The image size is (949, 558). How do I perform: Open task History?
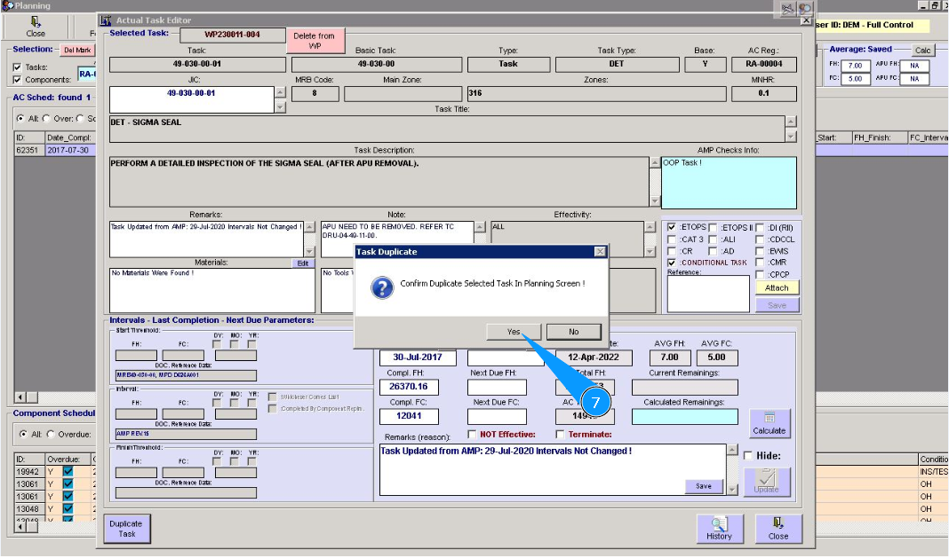click(x=719, y=529)
